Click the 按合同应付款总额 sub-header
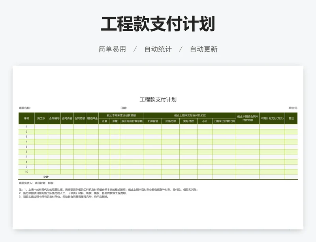Viewport: 316px width, 242px height. click(x=132, y=122)
